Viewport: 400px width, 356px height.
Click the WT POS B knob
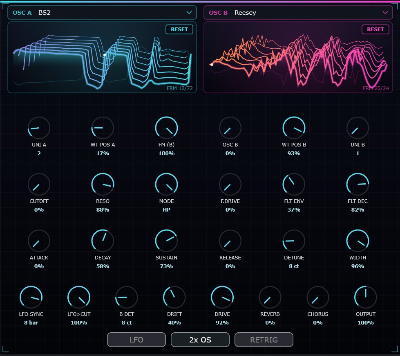[x=294, y=128]
